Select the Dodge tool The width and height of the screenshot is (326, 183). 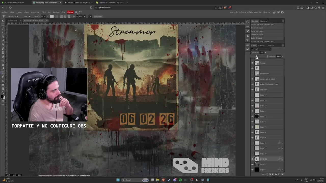[3, 68]
